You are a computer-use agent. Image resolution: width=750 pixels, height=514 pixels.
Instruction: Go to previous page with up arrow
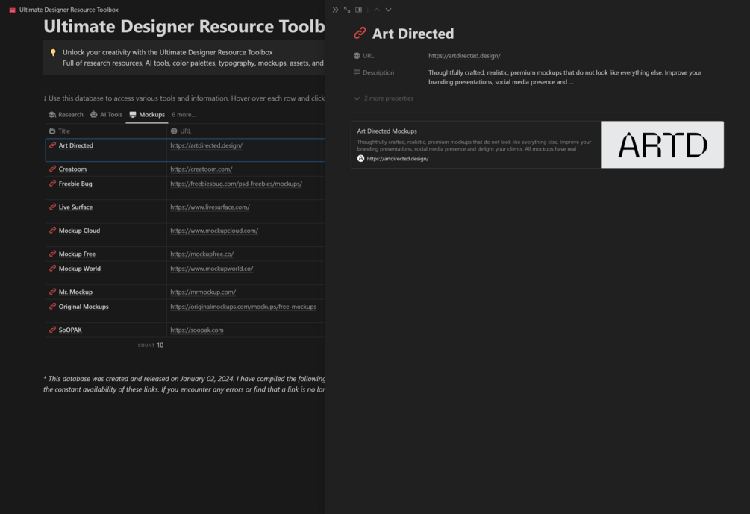click(377, 10)
